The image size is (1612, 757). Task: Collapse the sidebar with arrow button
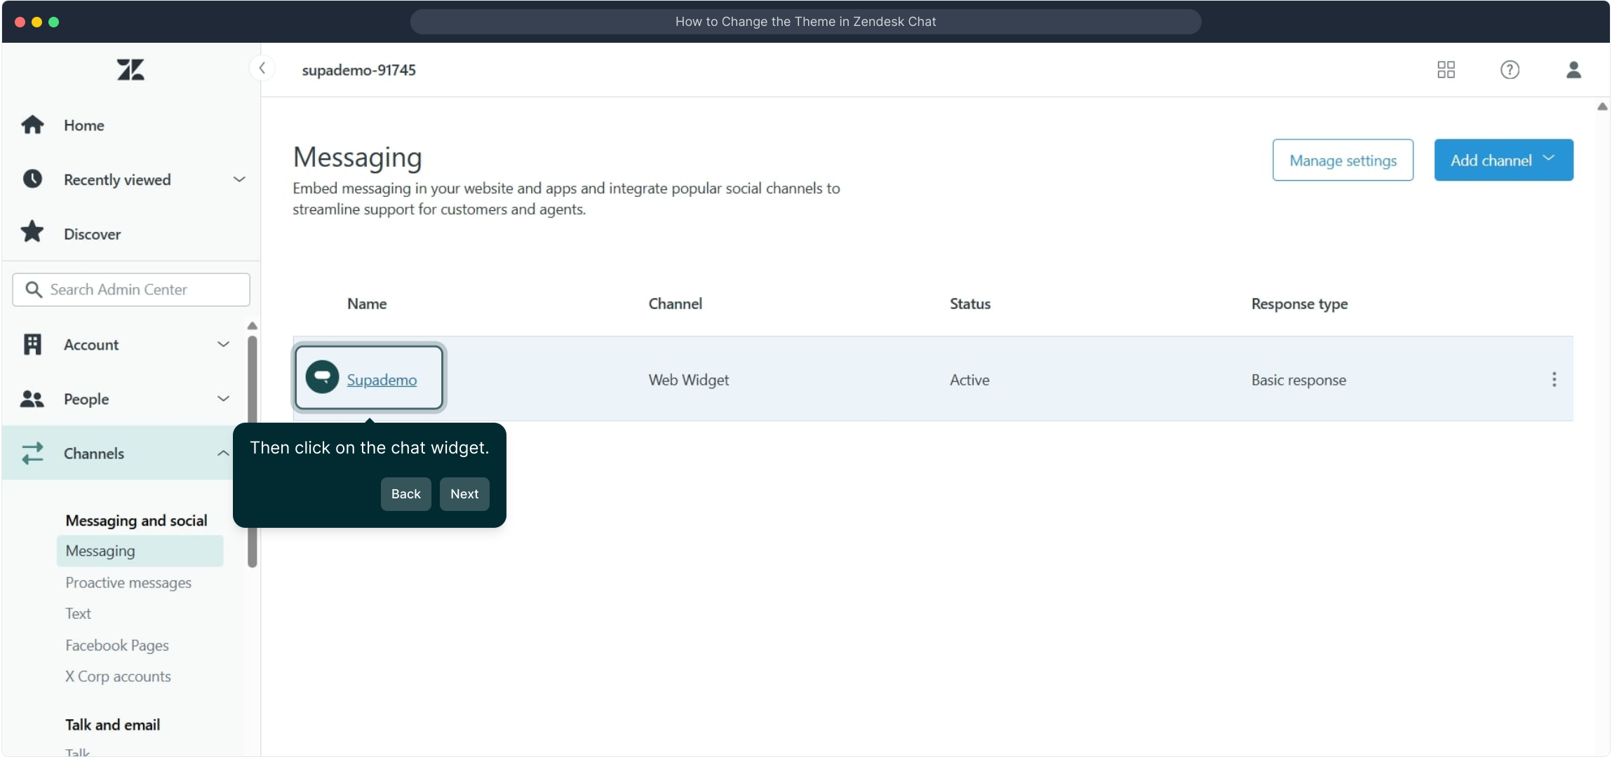point(262,68)
